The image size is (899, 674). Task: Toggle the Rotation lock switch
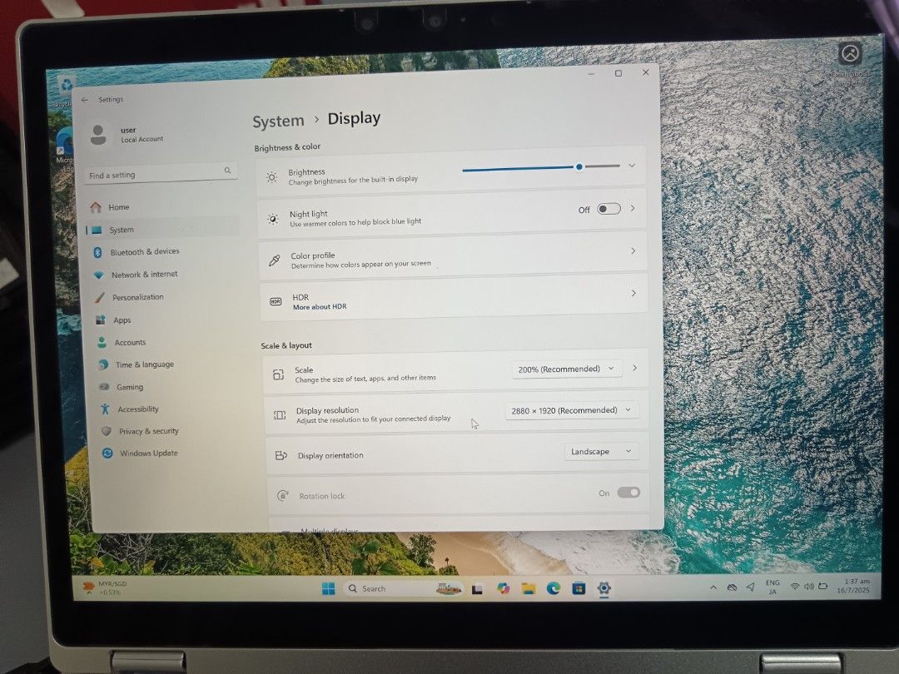coord(628,493)
